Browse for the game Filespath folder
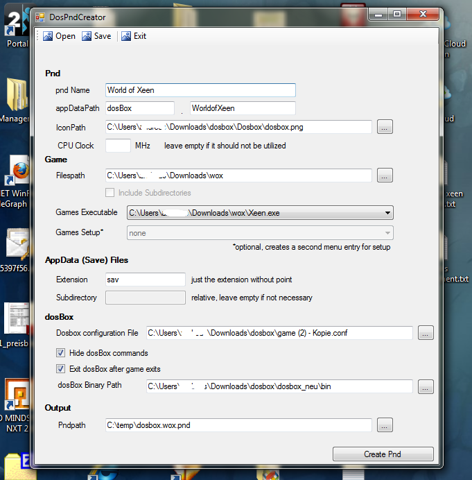This screenshot has width=472, height=480. click(x=385, y=175)
